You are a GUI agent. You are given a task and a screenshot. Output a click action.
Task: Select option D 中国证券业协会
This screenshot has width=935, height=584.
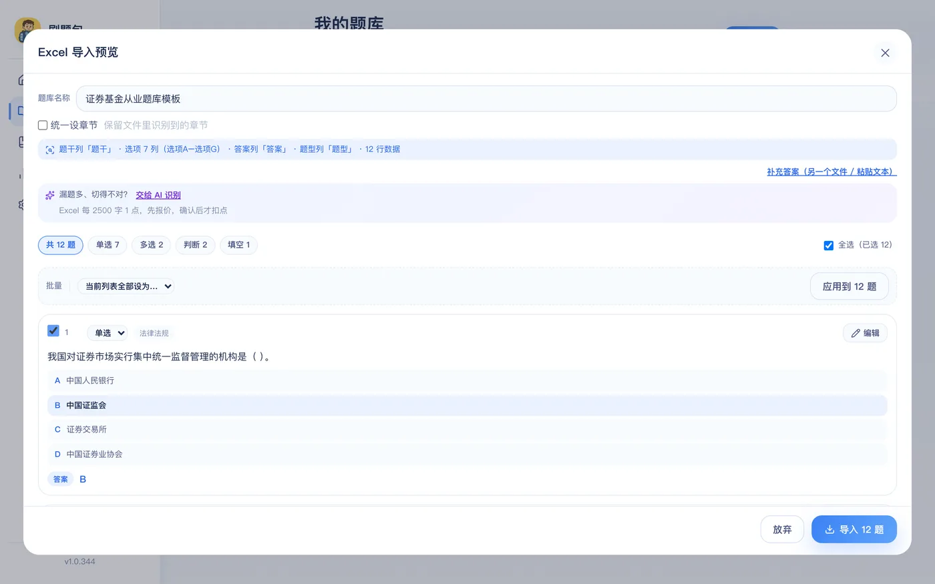(x=467, y=455)
